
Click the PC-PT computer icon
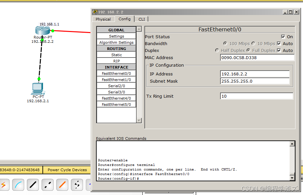(x=38, y=88)
